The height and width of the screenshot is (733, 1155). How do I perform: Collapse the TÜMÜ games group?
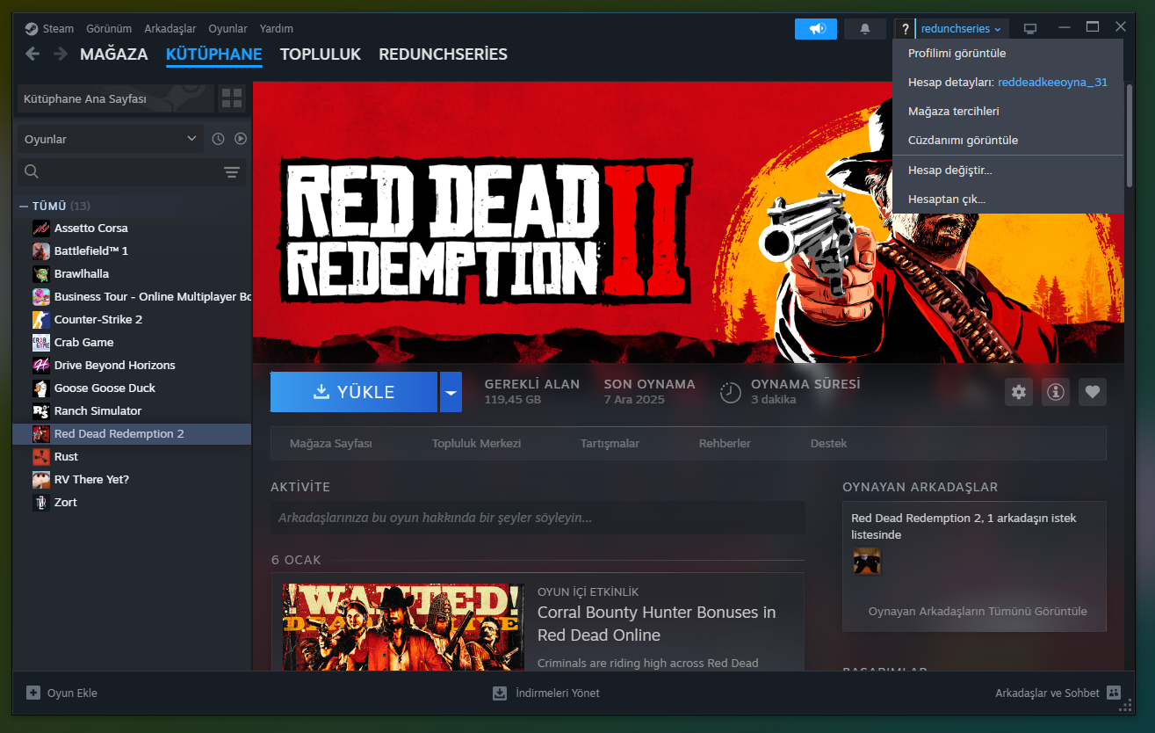[24, 206]
